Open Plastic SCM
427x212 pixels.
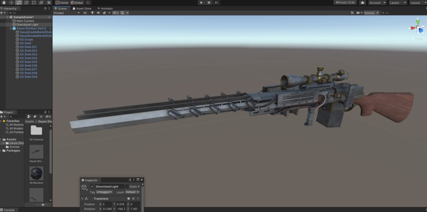345,2
